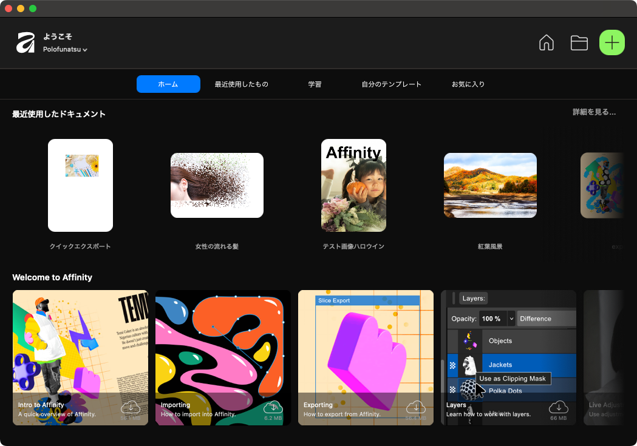
Task: Select the 自分のテンプレート tab
Action: tap(391, 84)
